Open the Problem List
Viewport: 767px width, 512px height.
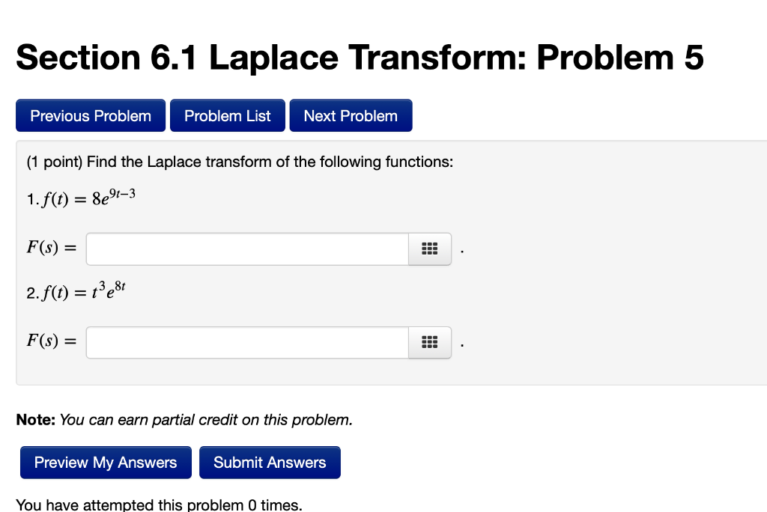(x=227, y=115)
